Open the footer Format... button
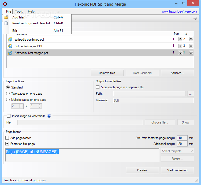 coord(177,159)
